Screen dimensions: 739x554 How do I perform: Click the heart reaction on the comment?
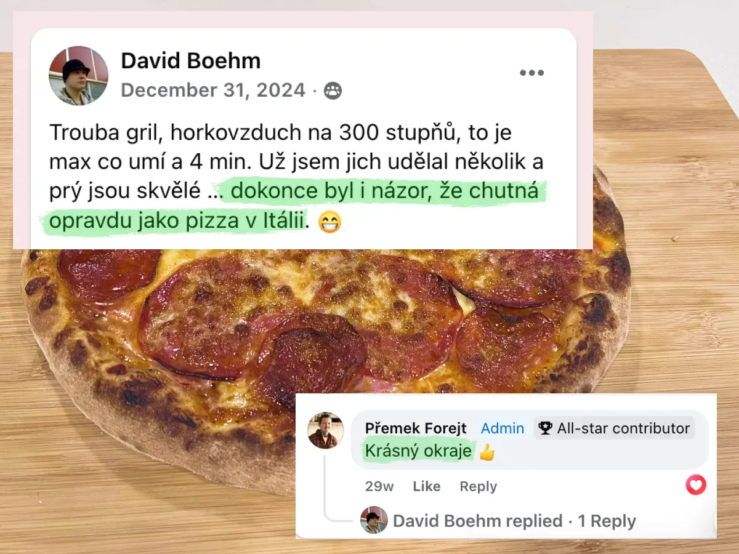(696, 485)
